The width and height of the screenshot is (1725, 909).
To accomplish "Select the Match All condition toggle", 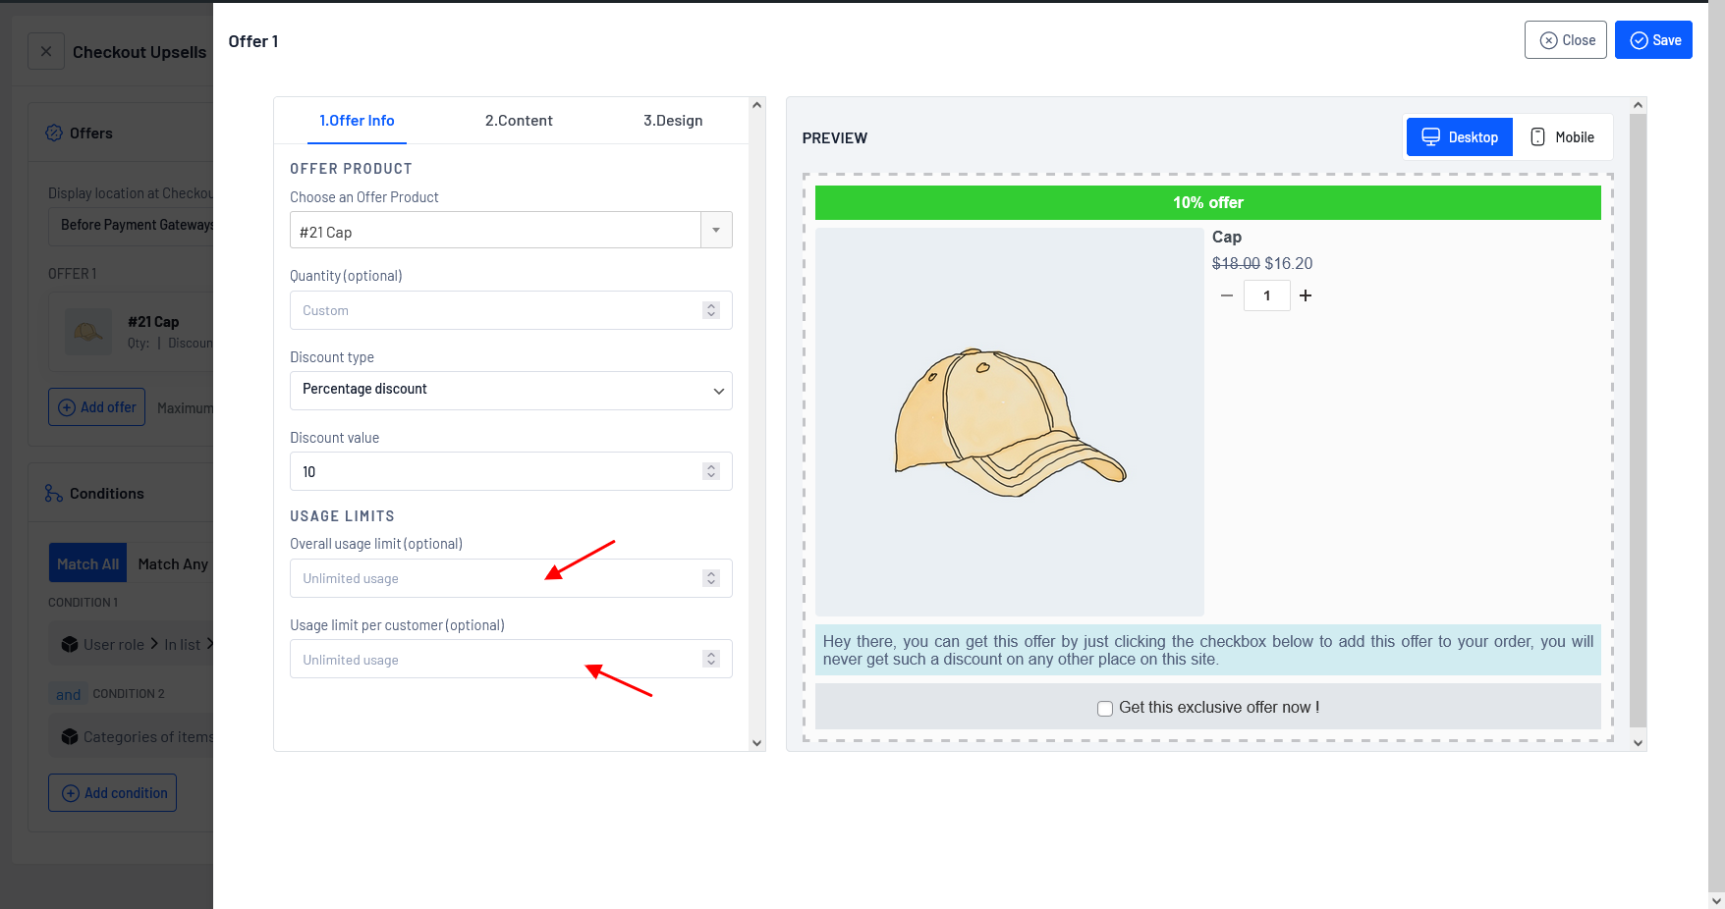I will click(87, 563).
